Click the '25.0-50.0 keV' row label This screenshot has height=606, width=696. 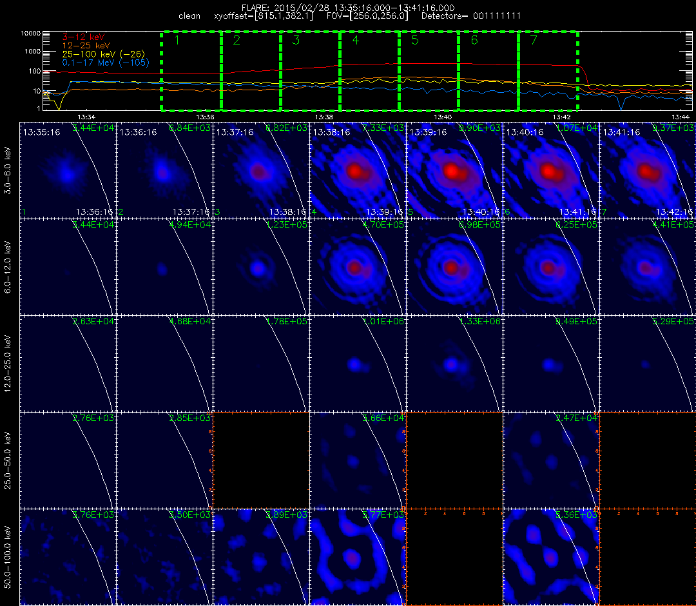(x=8, y=460)
